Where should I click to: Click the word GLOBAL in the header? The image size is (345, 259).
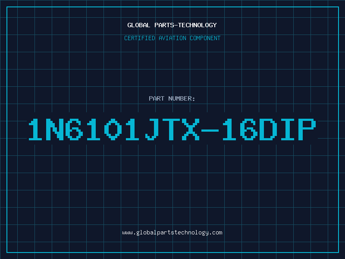(138, 25)
